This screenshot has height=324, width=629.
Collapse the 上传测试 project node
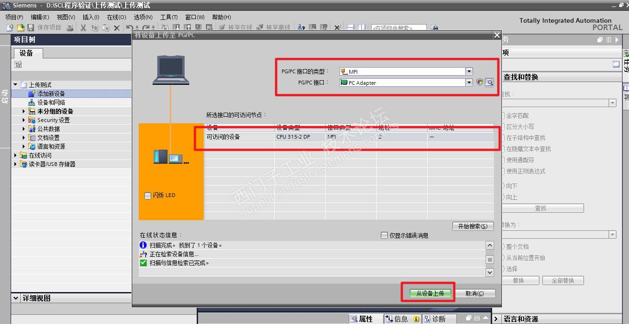click(15, 85)
